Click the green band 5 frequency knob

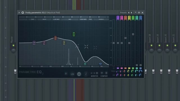click(133, 71)
